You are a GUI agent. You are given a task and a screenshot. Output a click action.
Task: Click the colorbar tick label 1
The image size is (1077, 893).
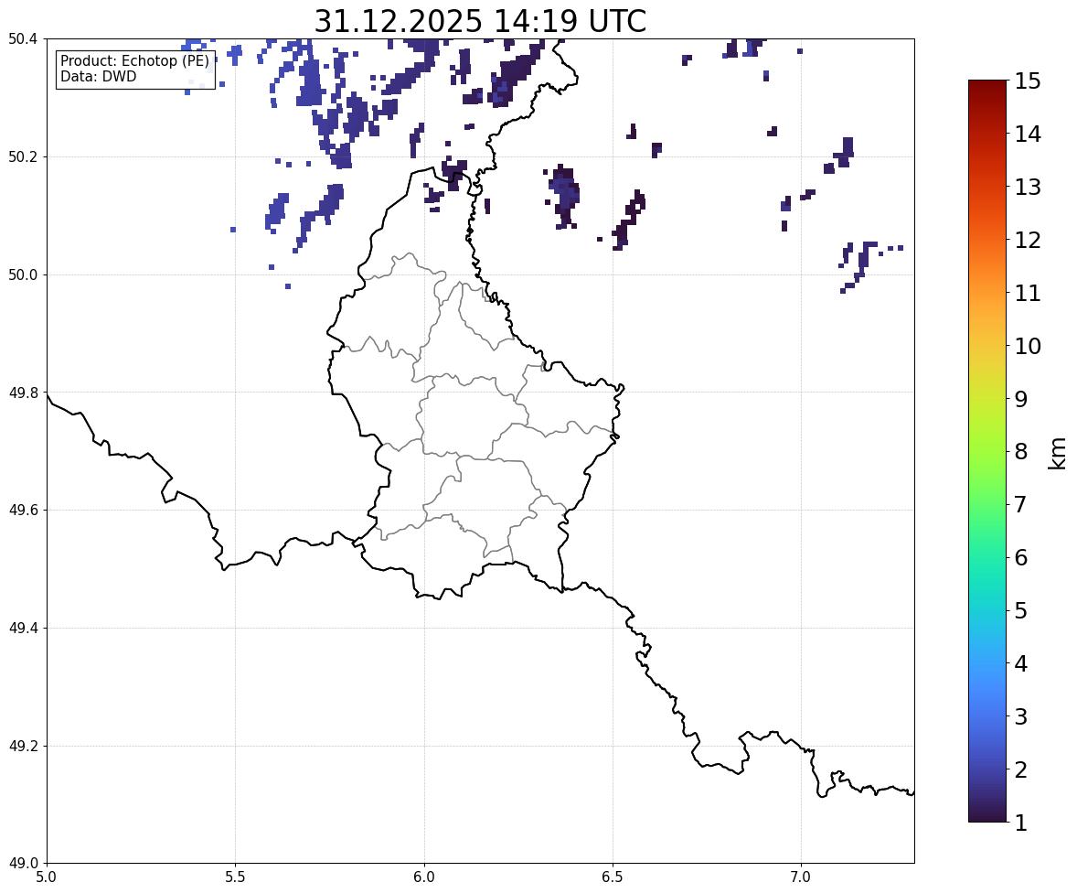(1020, 823)
